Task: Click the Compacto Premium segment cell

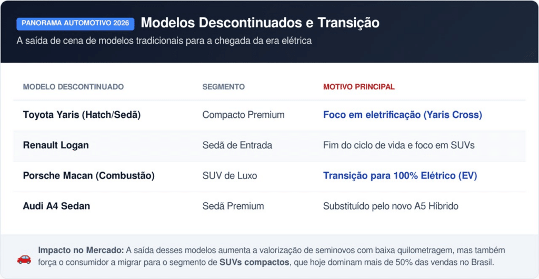Action: [x=243, y=115]
